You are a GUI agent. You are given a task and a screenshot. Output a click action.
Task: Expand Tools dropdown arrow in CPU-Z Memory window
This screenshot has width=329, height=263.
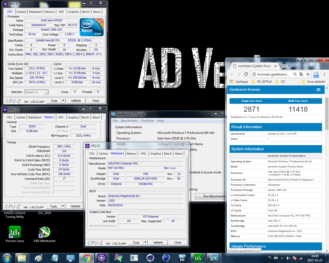coord(63,206)
